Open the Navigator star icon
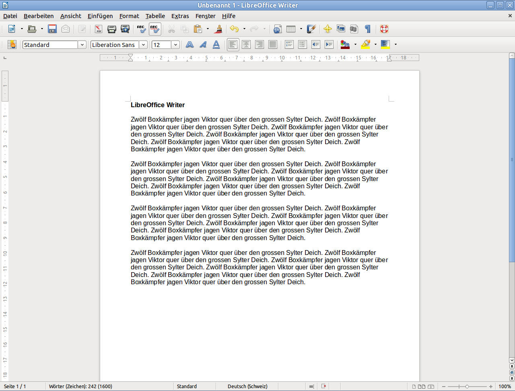 [328, 29]
